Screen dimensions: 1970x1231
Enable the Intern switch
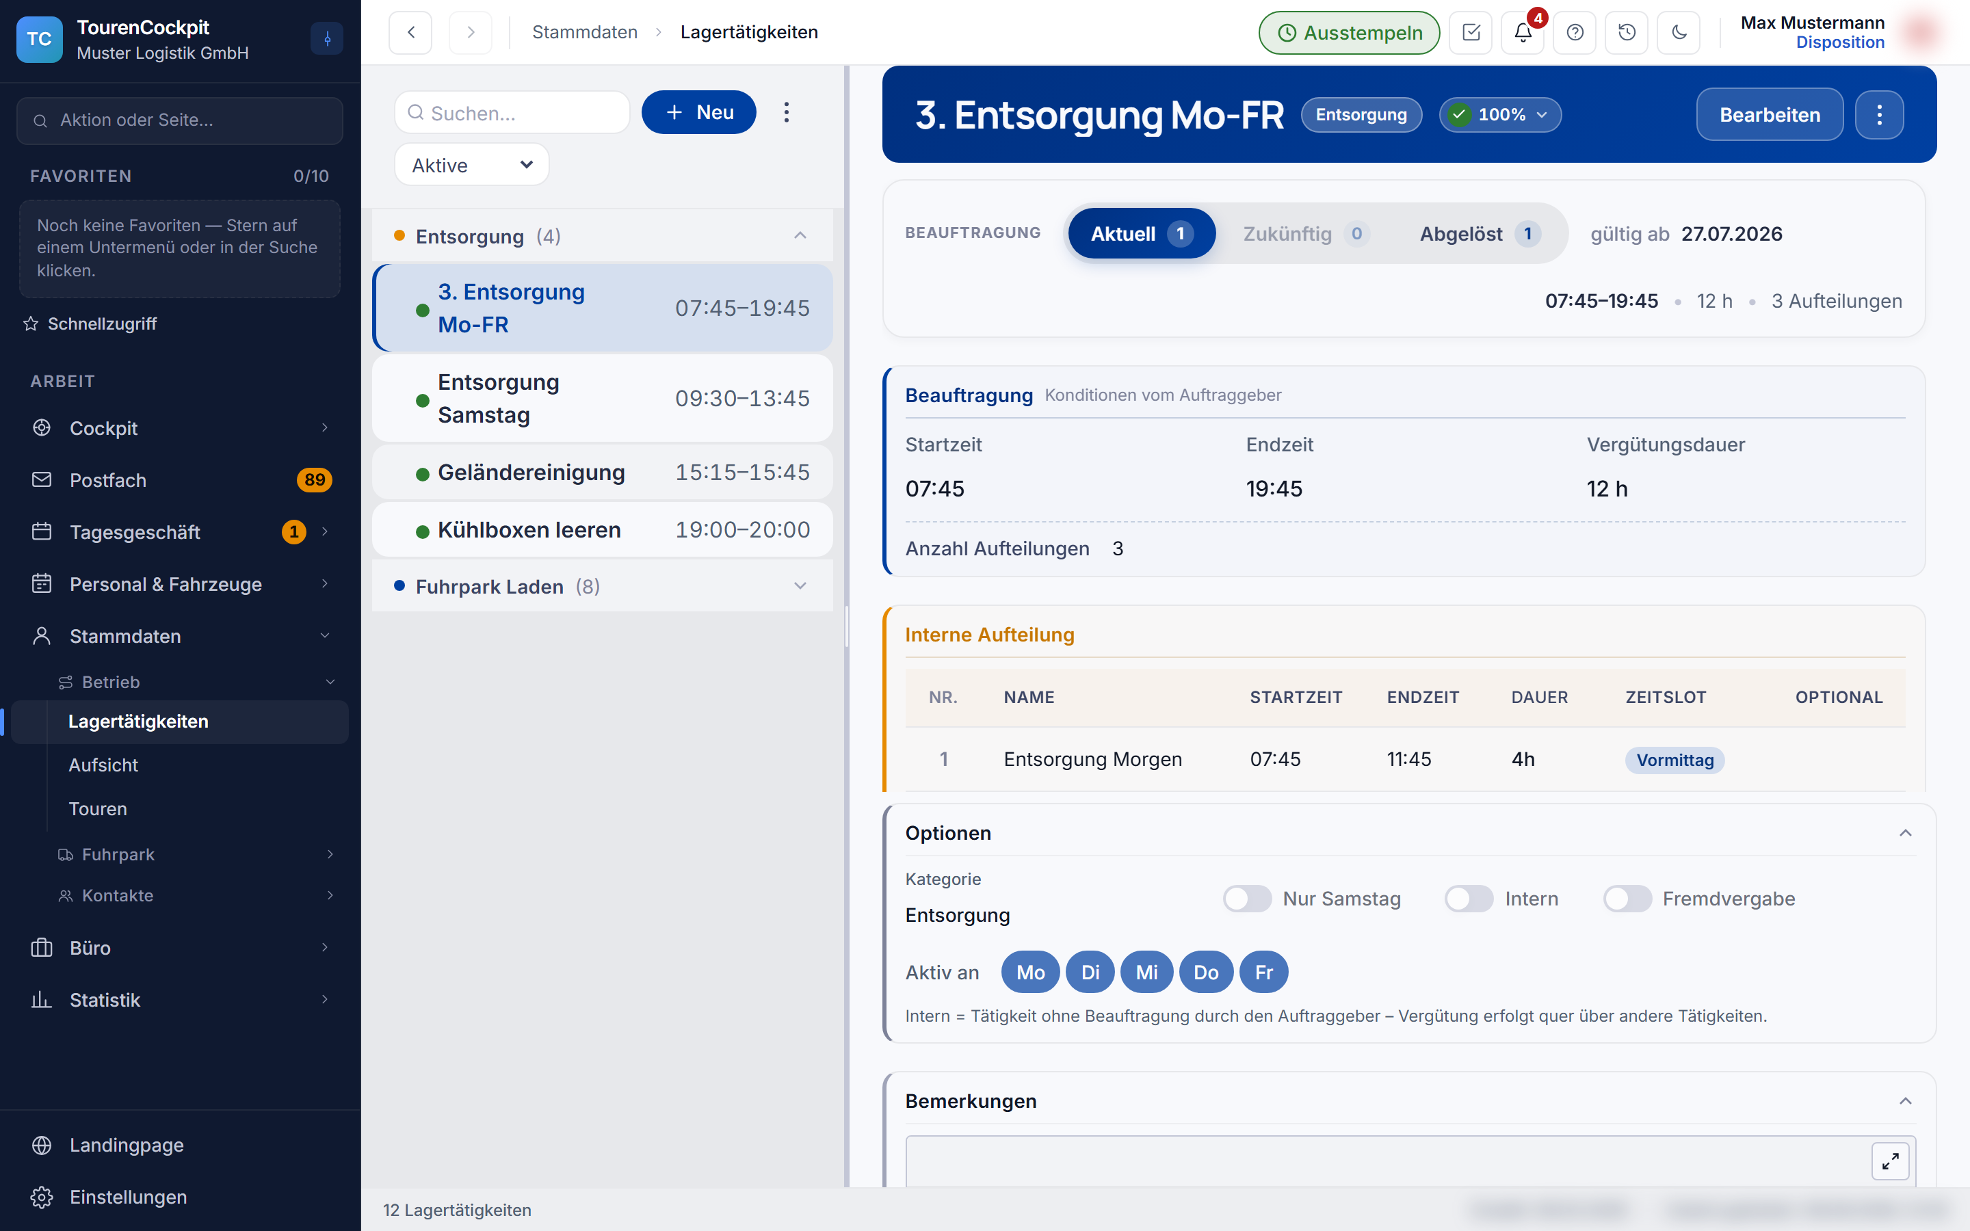1469,899
